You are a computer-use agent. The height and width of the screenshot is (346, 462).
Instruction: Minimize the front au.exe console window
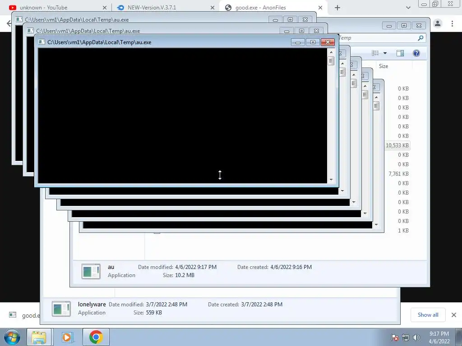click(x=298, y=42)
